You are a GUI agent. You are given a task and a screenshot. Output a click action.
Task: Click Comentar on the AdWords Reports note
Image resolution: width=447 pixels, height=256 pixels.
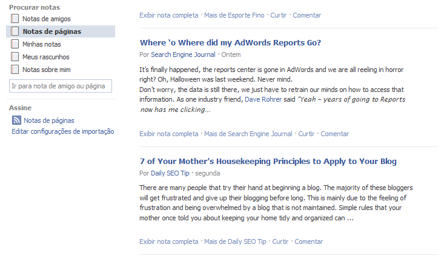tap(335, 134)
